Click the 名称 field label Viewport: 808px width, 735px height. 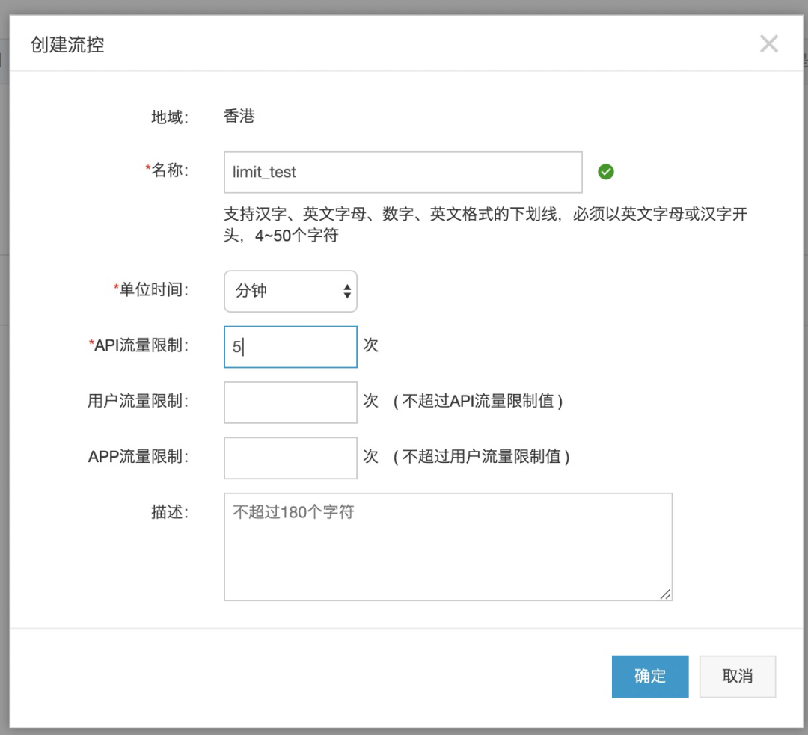[166, 170]
